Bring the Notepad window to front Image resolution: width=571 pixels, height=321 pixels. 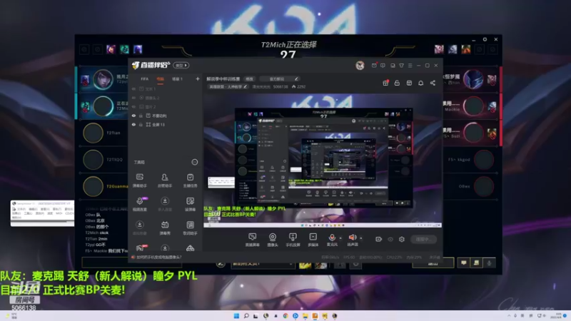click(x=42, y=213)
